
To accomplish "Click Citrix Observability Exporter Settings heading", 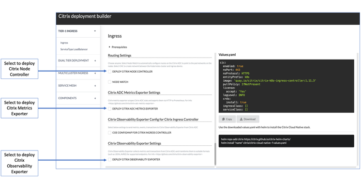I will coord(135,143).
